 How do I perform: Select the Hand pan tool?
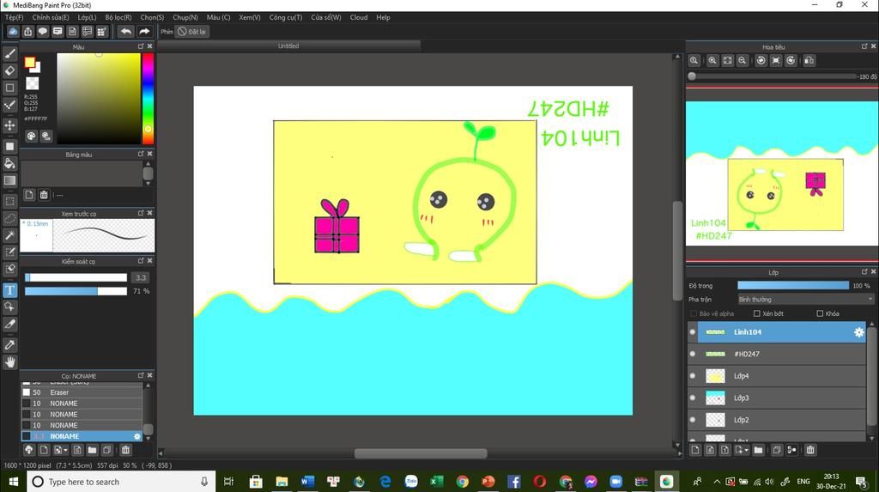[x=9, y=361]
